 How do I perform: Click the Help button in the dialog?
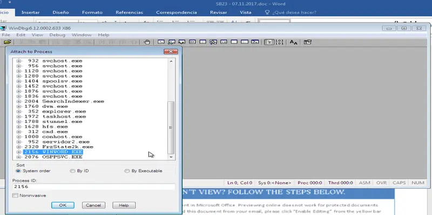124,205
